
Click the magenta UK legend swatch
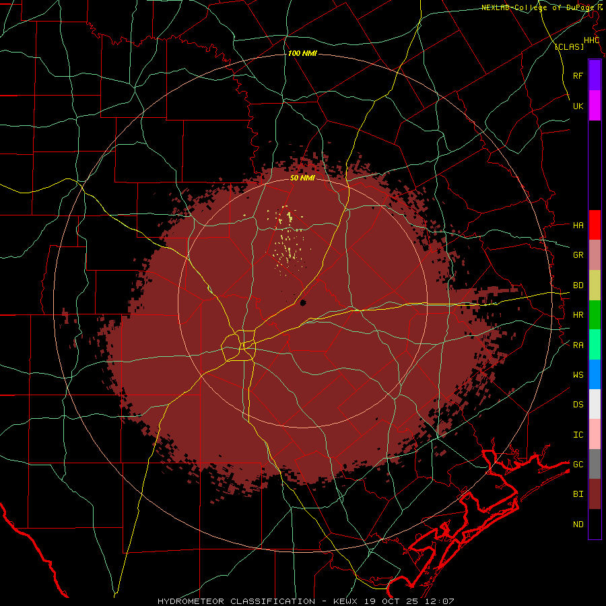(x=595, y=106)
